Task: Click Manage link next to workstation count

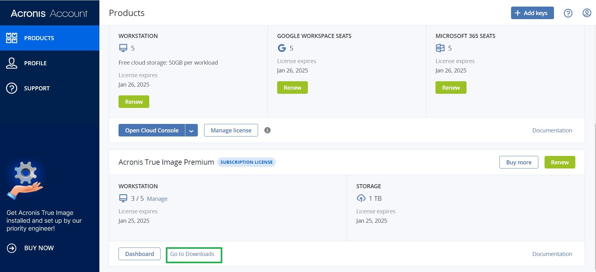Action: click(x=157, y=199)
